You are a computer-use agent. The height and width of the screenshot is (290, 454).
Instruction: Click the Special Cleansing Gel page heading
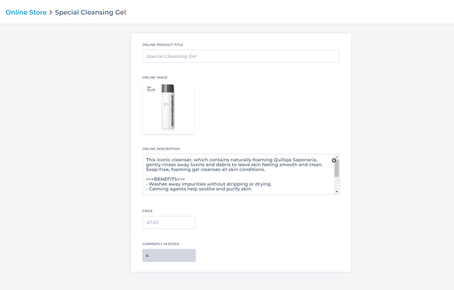pos(90,12)
